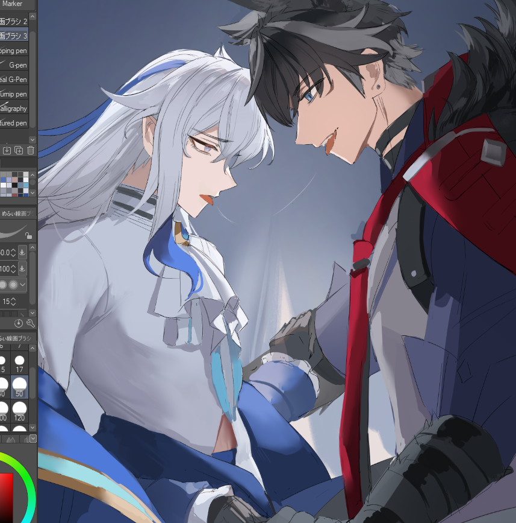This screenshot has width=516, height=523.
Task: Click the round dot beside the color set
Action: 33,182
